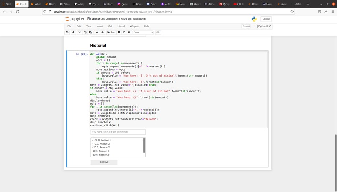Interrupt the kernel with the stop icon
This screenshot has height=192, width=337.
tap(119, 33)
